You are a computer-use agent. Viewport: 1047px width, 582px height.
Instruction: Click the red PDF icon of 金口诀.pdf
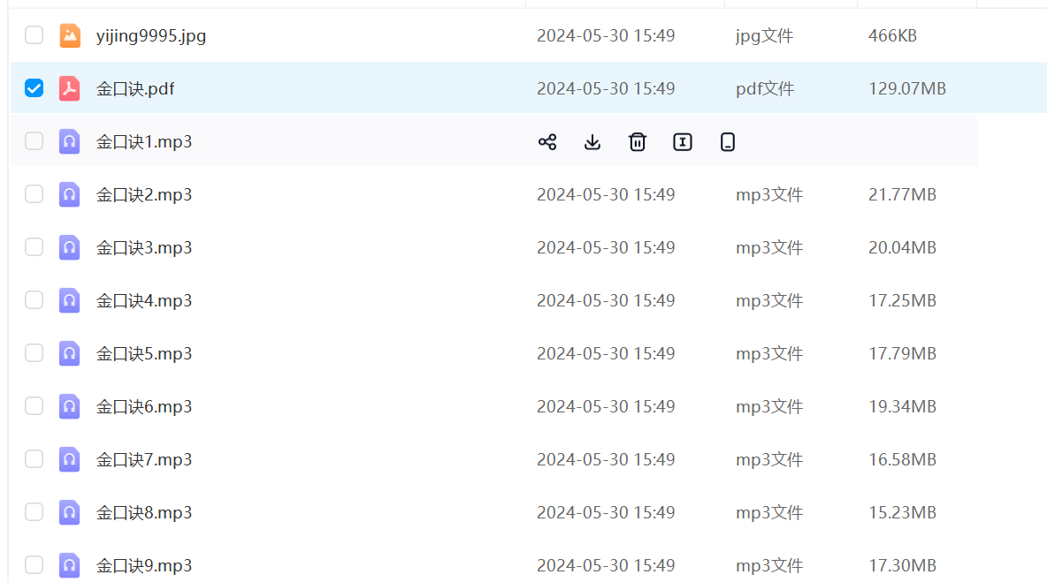pyautogui.click(x=70, y=88)
